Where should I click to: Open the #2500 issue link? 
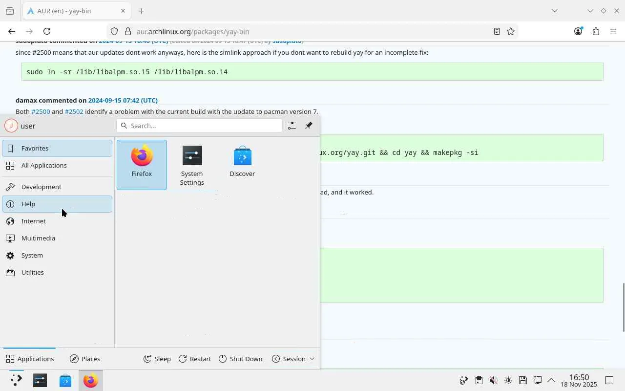click(41, 111)
